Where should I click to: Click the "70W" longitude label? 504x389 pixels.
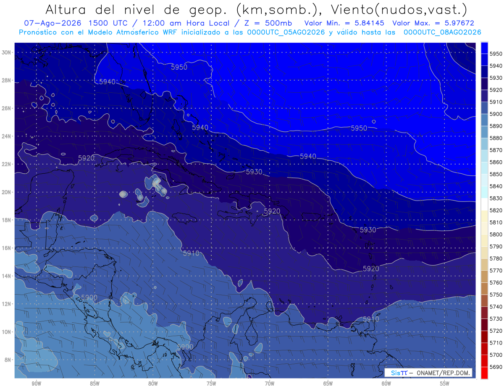pyautogui.click(x=270, y=384)
